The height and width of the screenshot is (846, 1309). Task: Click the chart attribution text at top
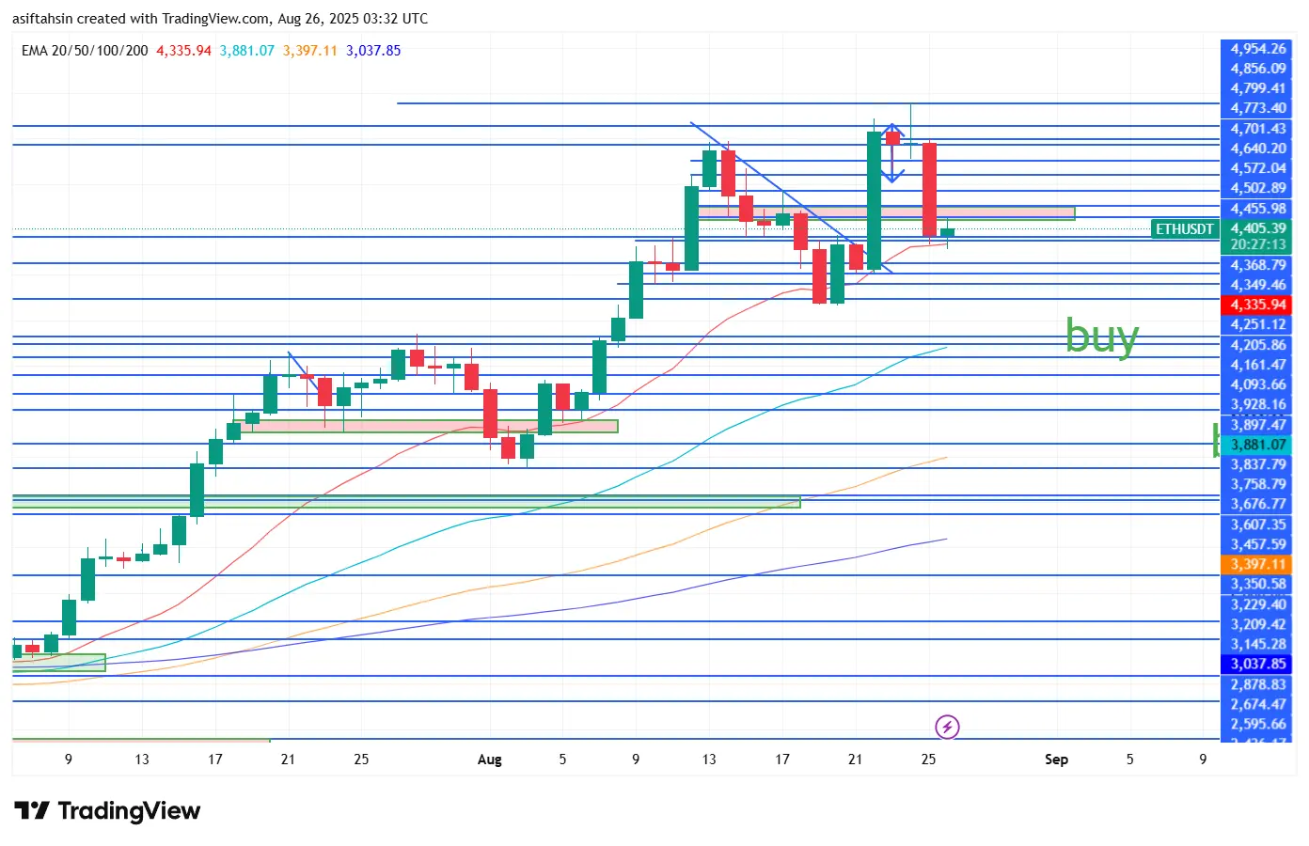[220, 19]
